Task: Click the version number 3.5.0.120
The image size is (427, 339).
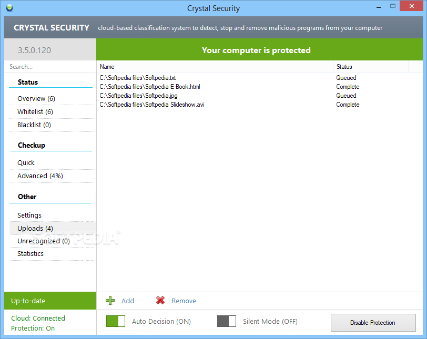Action: point(34,50)
